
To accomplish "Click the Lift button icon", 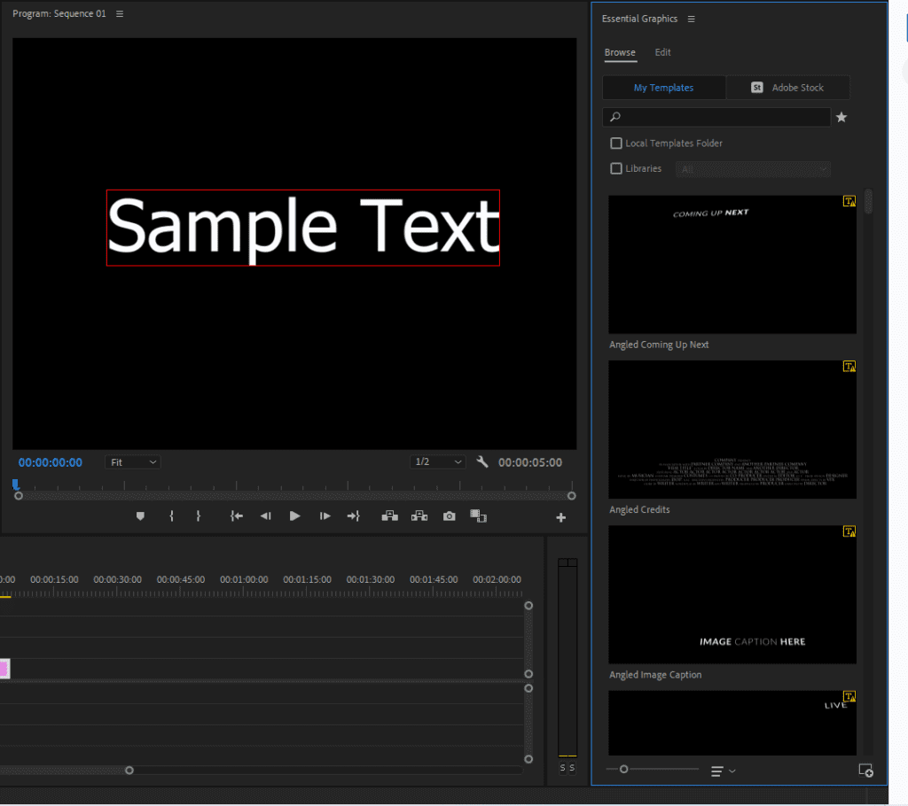I will point(389,516).
